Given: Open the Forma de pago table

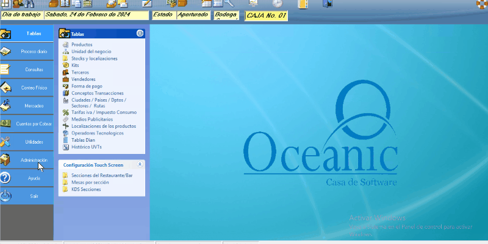Looking at the screenshot, I should [87, 86].
